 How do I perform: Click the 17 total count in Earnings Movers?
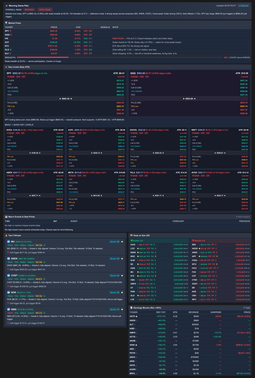coord(246,307)
